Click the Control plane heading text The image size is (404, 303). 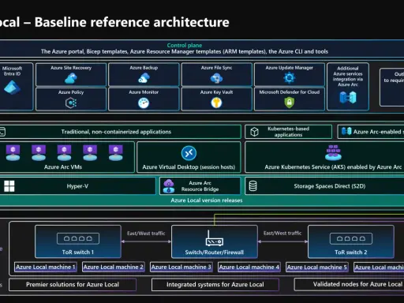click(185, 45)
